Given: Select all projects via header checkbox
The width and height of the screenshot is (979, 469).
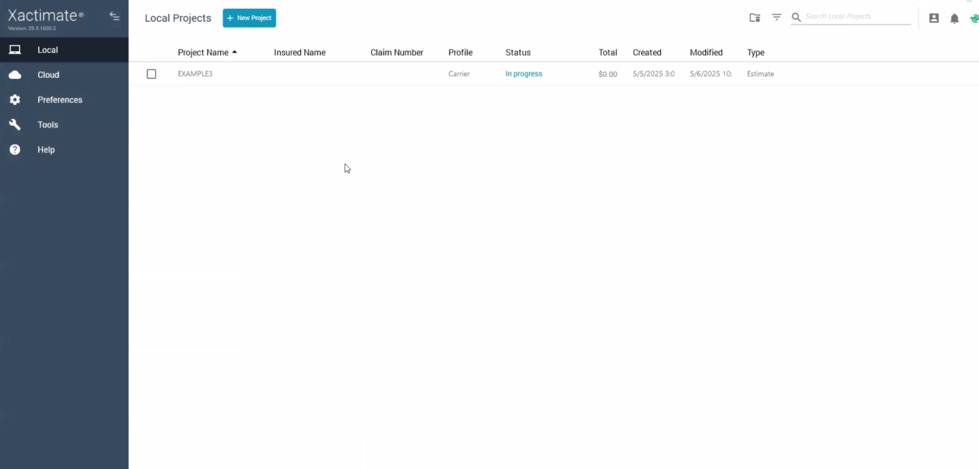Looking at the screenshot, I should click(x=151, y=52).
